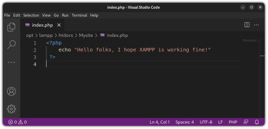Show errors count in status bar

pyautogui.click(x=13, y=122)
